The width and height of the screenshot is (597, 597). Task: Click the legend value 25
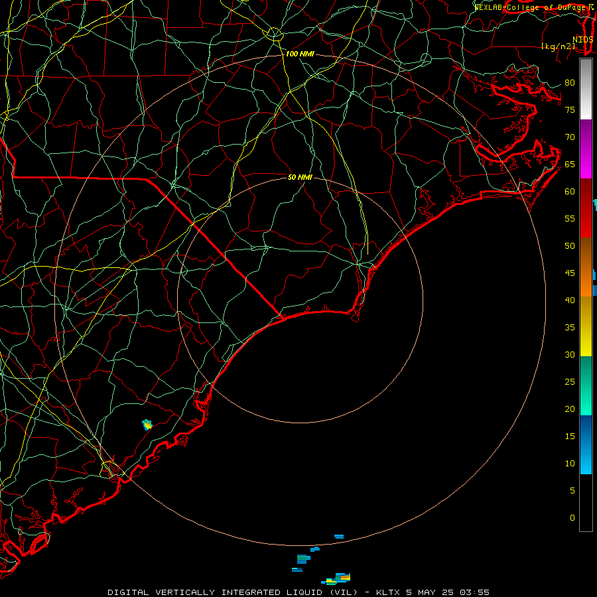(x=570, y=382)
